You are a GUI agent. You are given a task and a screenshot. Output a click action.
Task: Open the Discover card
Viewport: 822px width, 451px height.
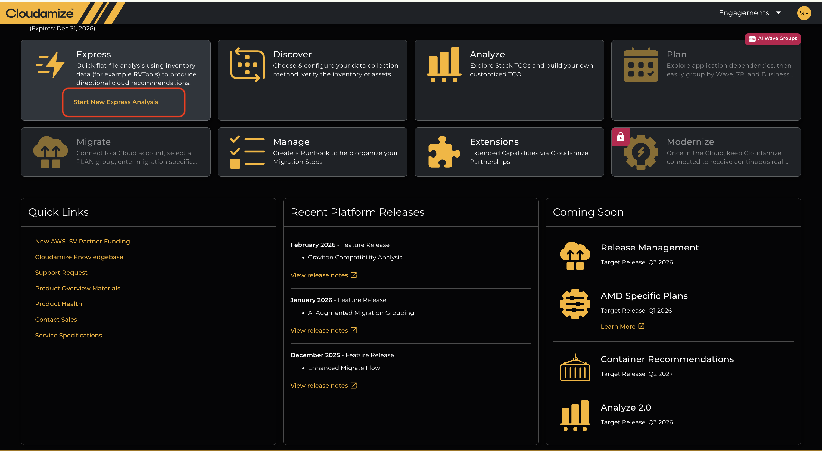point(312,80)
